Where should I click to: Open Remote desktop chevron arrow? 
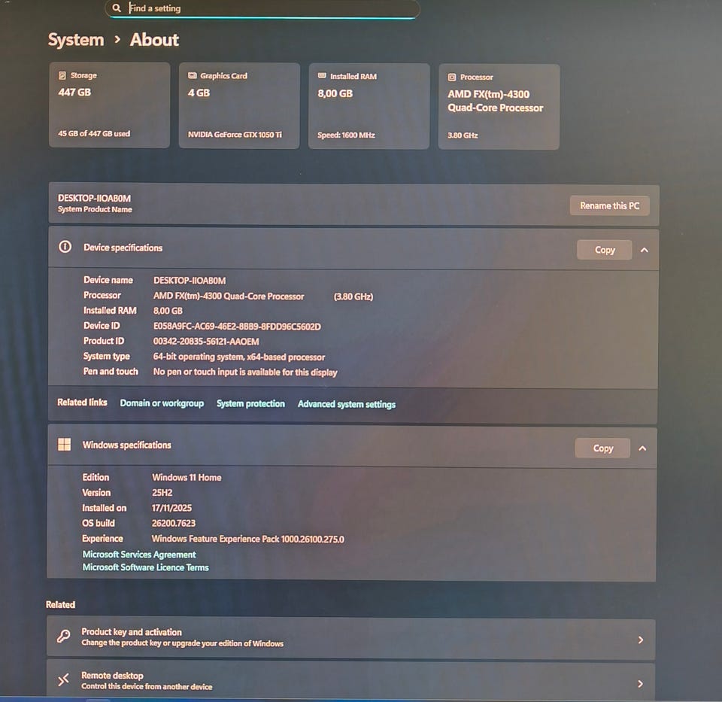pos(640,684)
